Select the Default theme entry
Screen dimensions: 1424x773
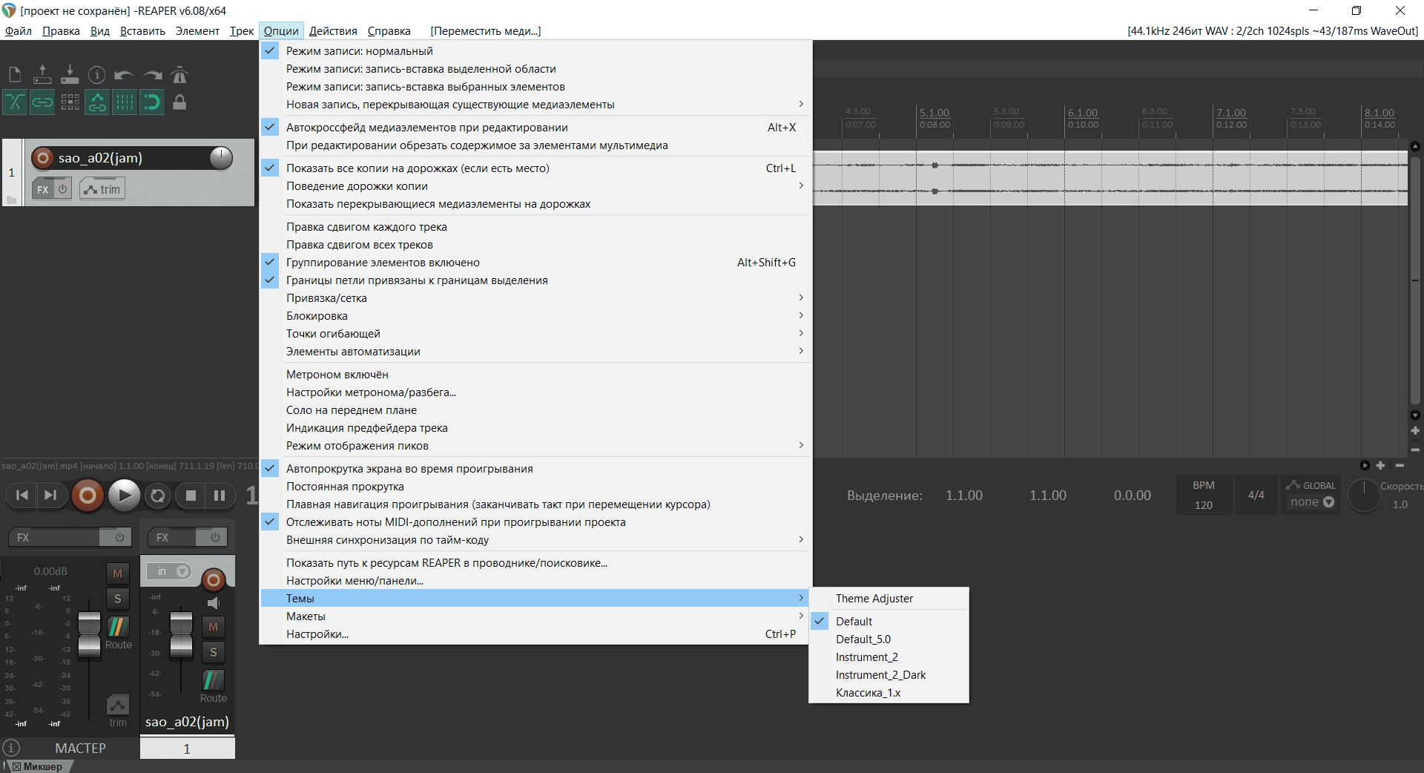point(889,622)
